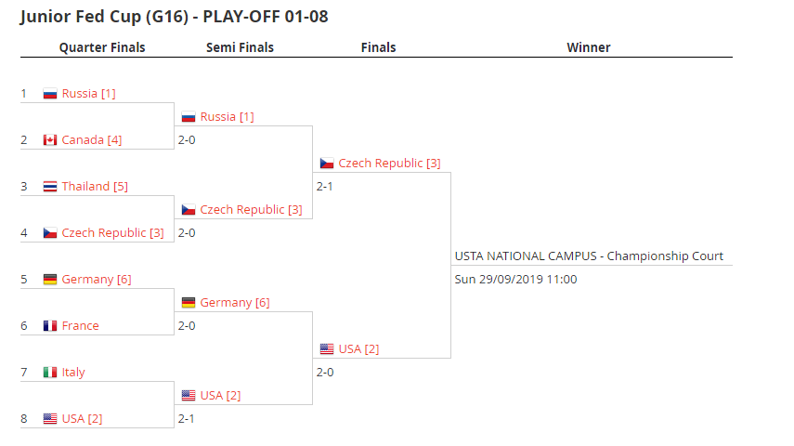Click Germany flag in semi finals column
The width and height of the screenshot is (794, 446).
click(189, 303)
